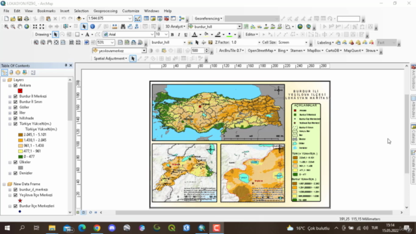Image resolution: width=416 pixels, height=234 pixels.
Task: Uncheck the Ankara layer
Action: (16, 85)
